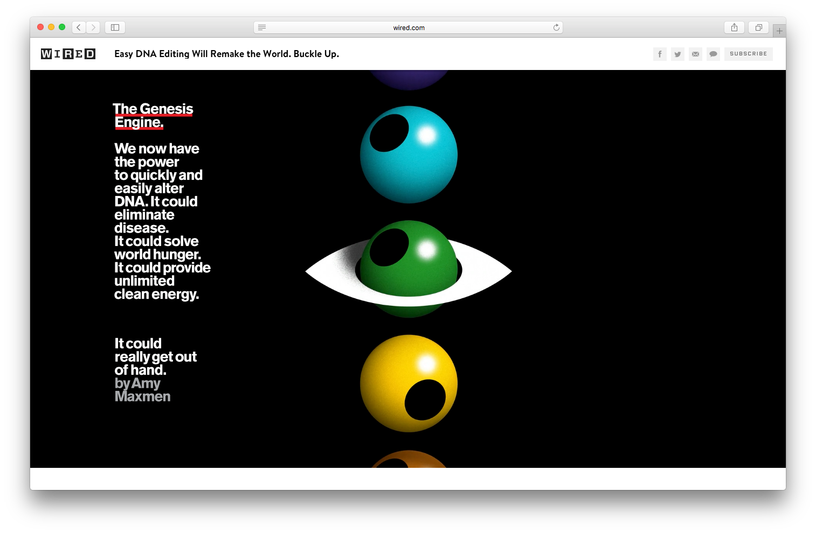Click the cyan sphere

point(409,155)
